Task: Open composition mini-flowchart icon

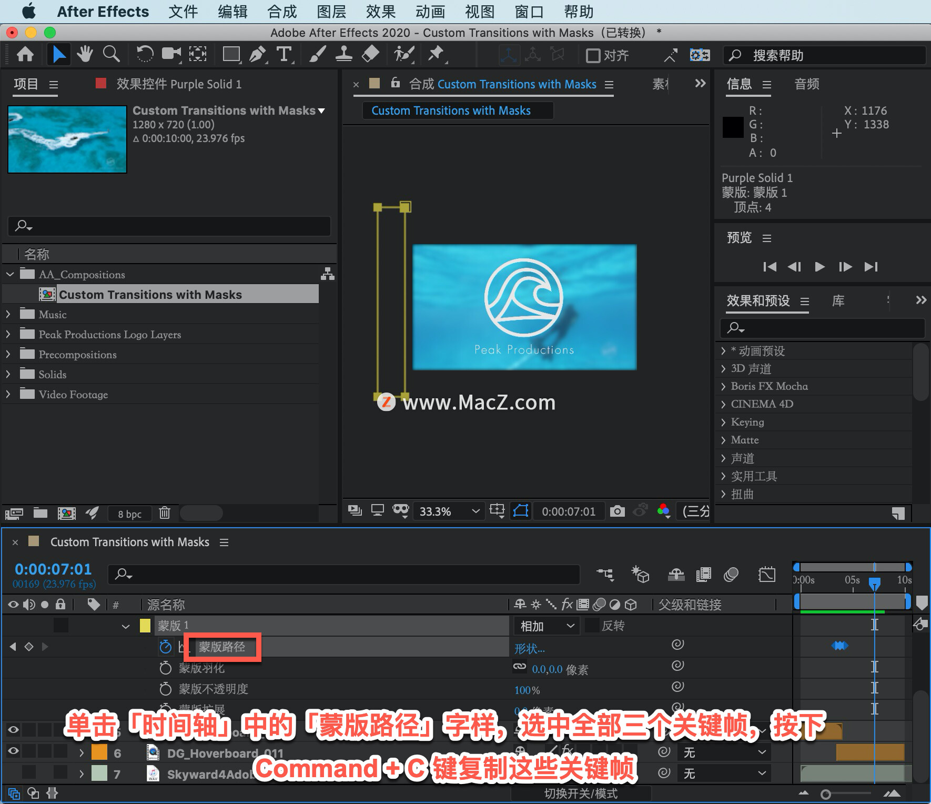Action: pyautogui.click(x=605, y=575)
